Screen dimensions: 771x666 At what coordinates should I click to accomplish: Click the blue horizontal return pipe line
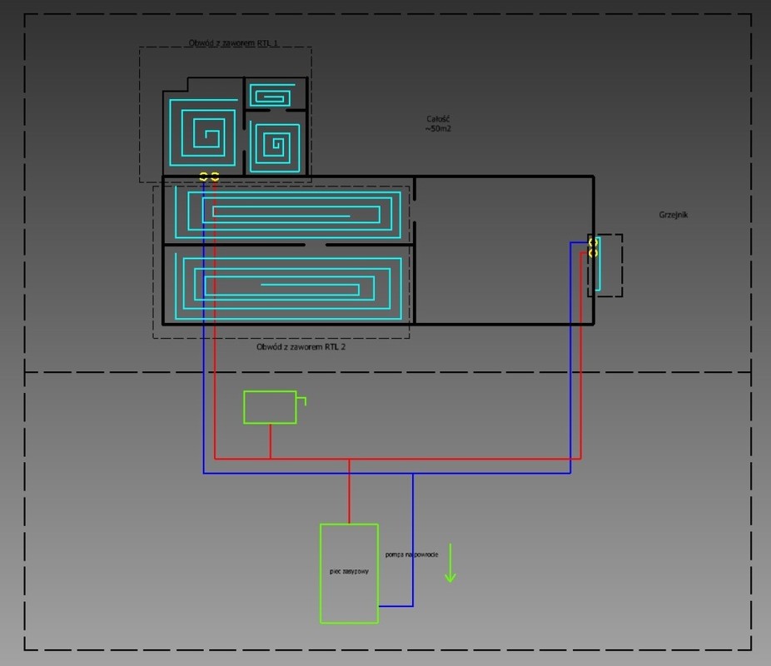point(491,473)
